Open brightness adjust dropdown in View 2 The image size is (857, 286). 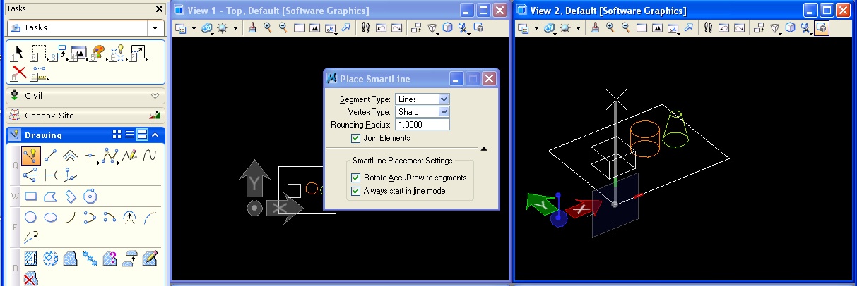pyautogui.click(x=577, y=28)
